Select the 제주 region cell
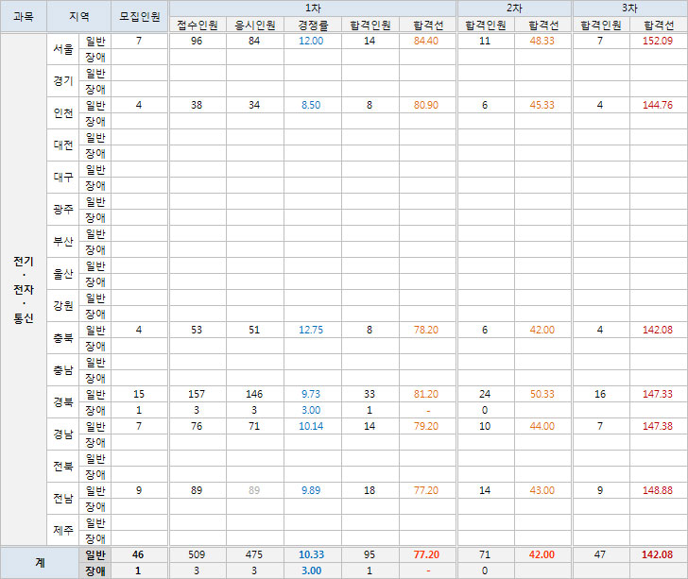The height and width of the screenshot is (579, 688). coord(63,530)
